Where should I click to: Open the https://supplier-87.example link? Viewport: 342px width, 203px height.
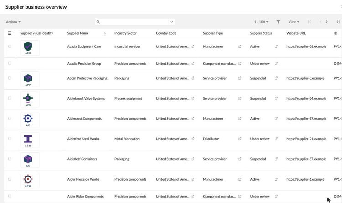[306, 159]
